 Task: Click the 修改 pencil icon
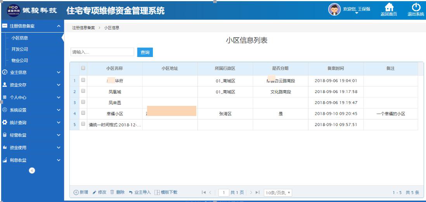click(x=95, y=192)
